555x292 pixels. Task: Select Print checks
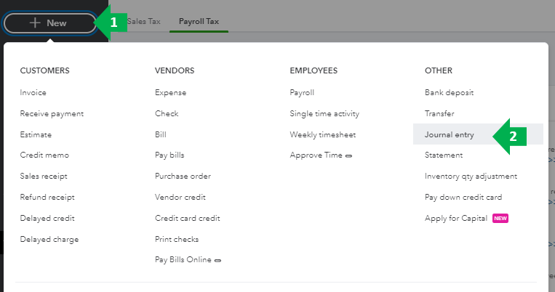click(177, 239)
